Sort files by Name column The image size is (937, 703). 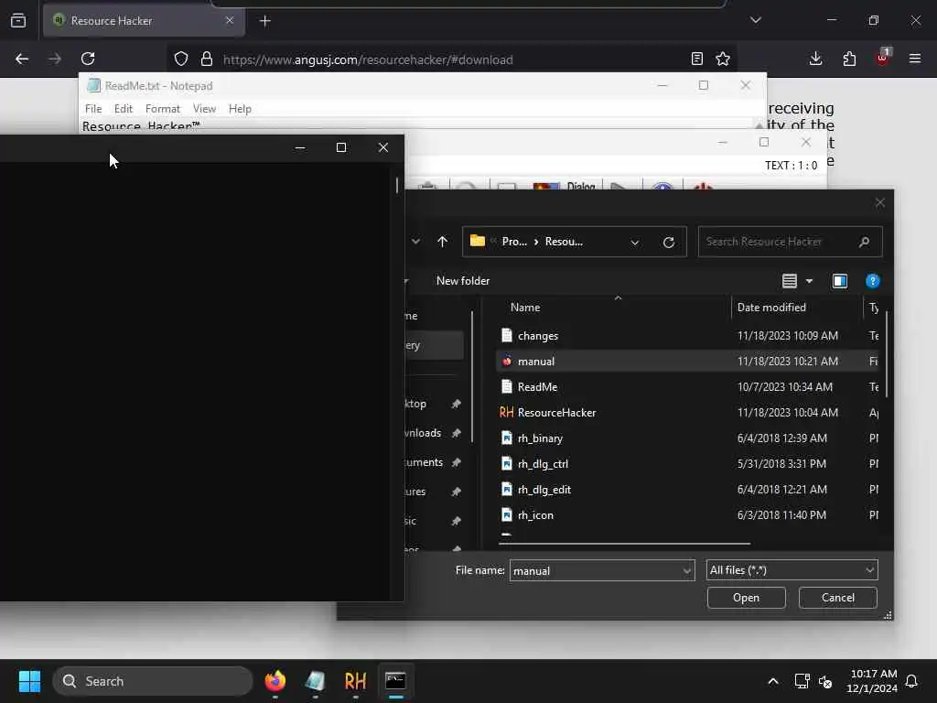point(525,308)
